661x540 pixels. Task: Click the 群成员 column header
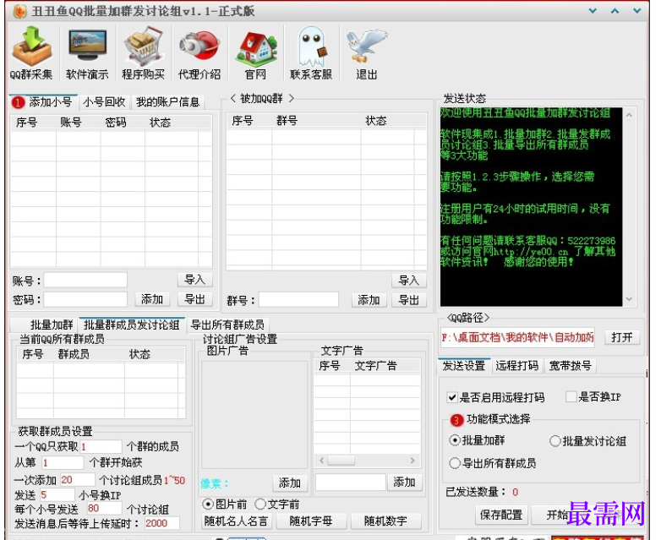89,354
